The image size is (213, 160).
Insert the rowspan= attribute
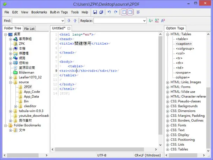pyautogui.click(x=183, y=73)
